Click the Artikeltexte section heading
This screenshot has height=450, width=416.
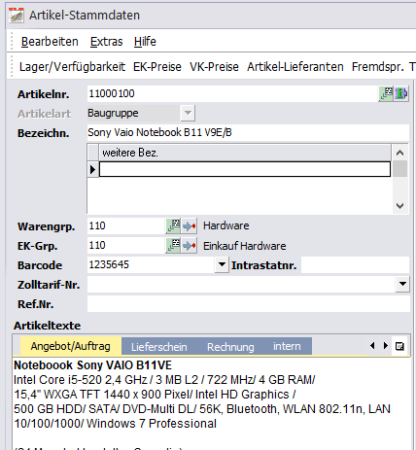(x=48, y=326)
